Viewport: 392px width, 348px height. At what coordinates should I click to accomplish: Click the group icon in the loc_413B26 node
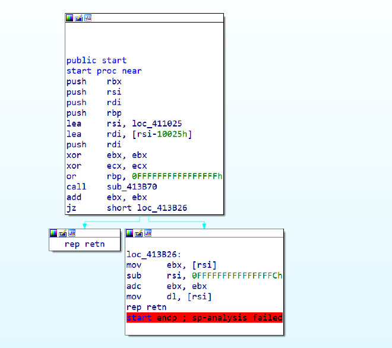click(148, 233)
